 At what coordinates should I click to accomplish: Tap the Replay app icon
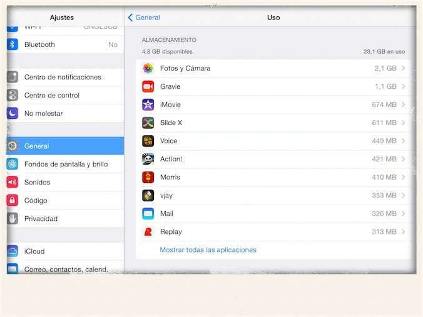[x=148, y=231]
